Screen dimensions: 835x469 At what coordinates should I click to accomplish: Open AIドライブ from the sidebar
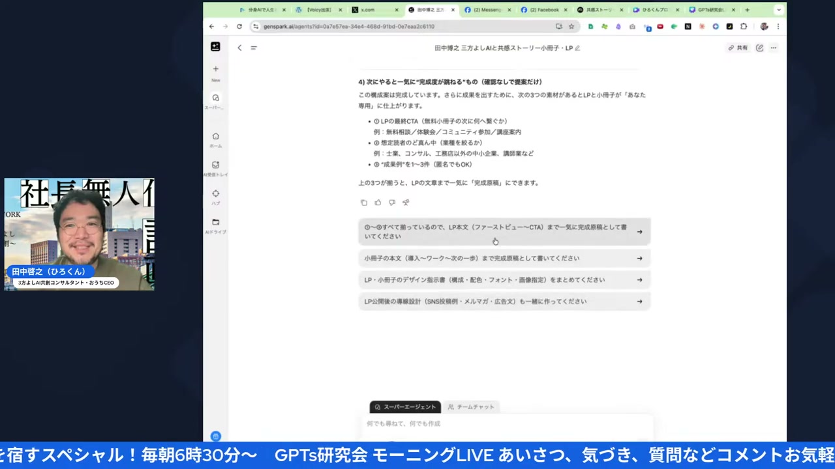tap(215, 222)
